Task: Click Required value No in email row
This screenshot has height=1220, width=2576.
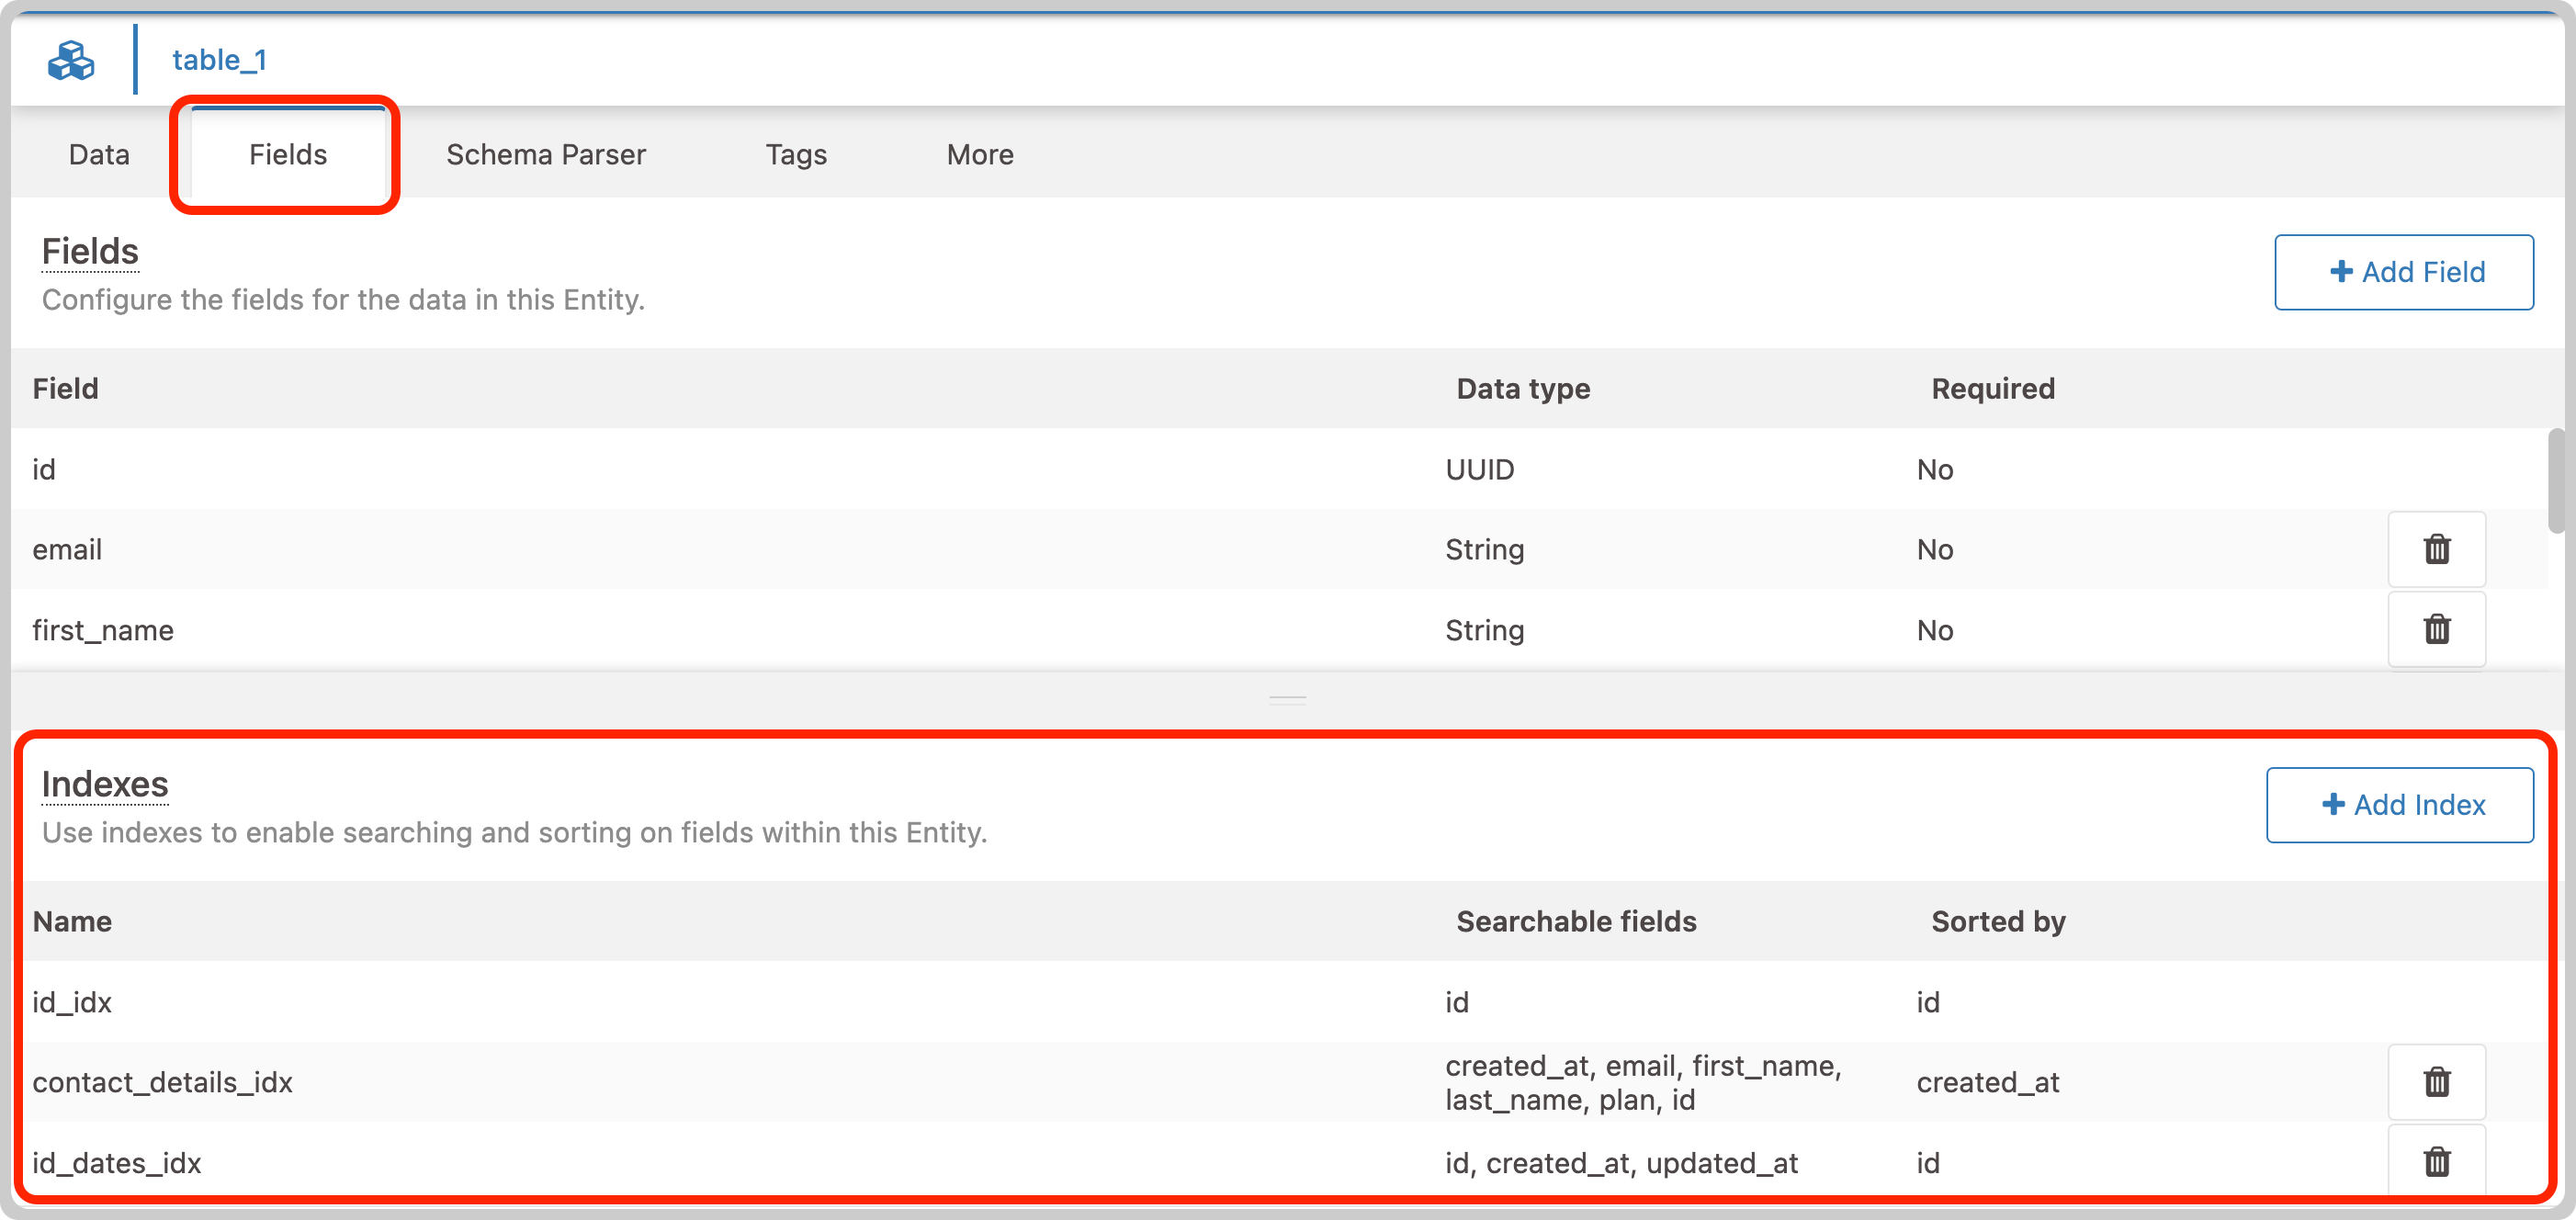Action: (1935, 549)
